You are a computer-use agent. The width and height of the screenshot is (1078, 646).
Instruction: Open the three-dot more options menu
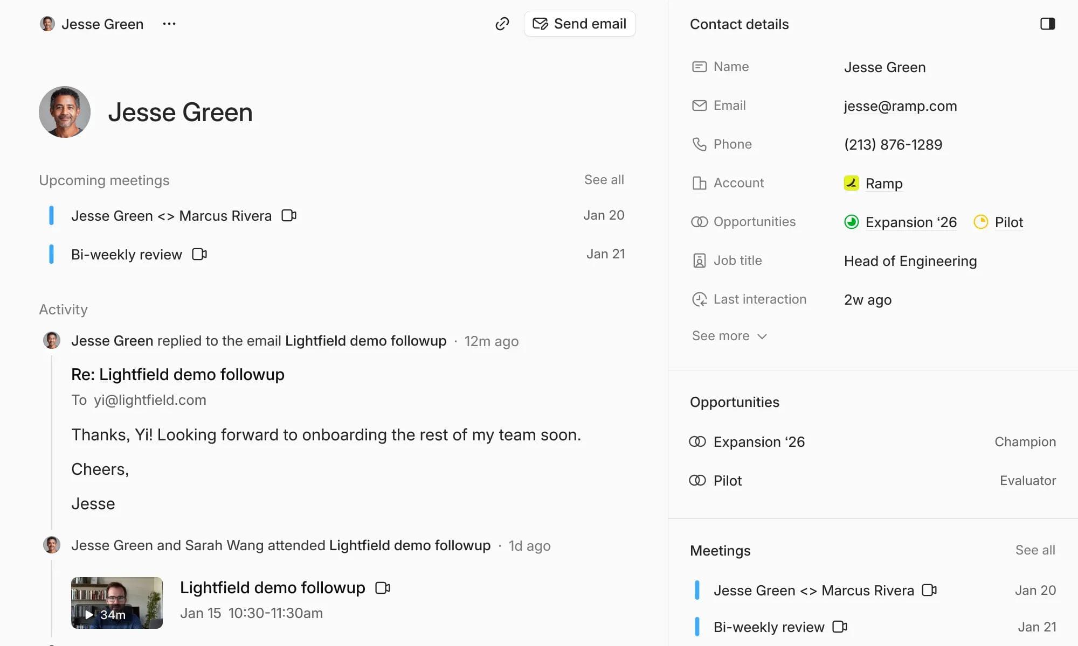coord(169,24)
